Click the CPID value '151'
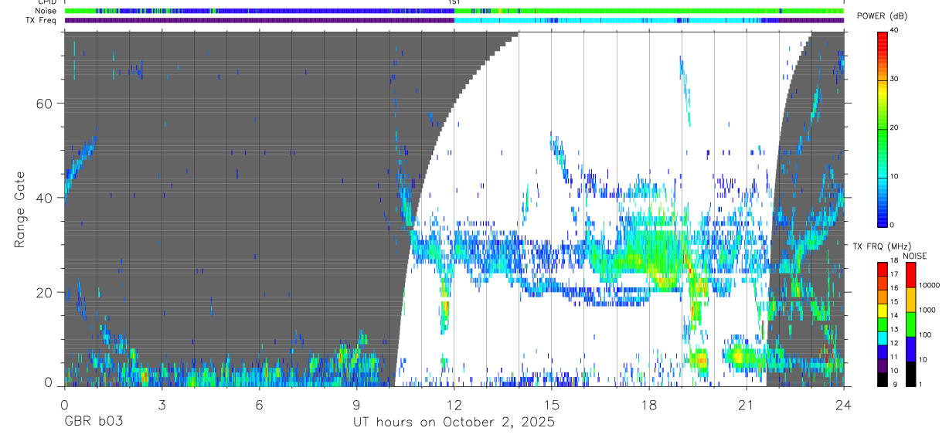Screen dimensions: 949x438 (x=454, y=2)
